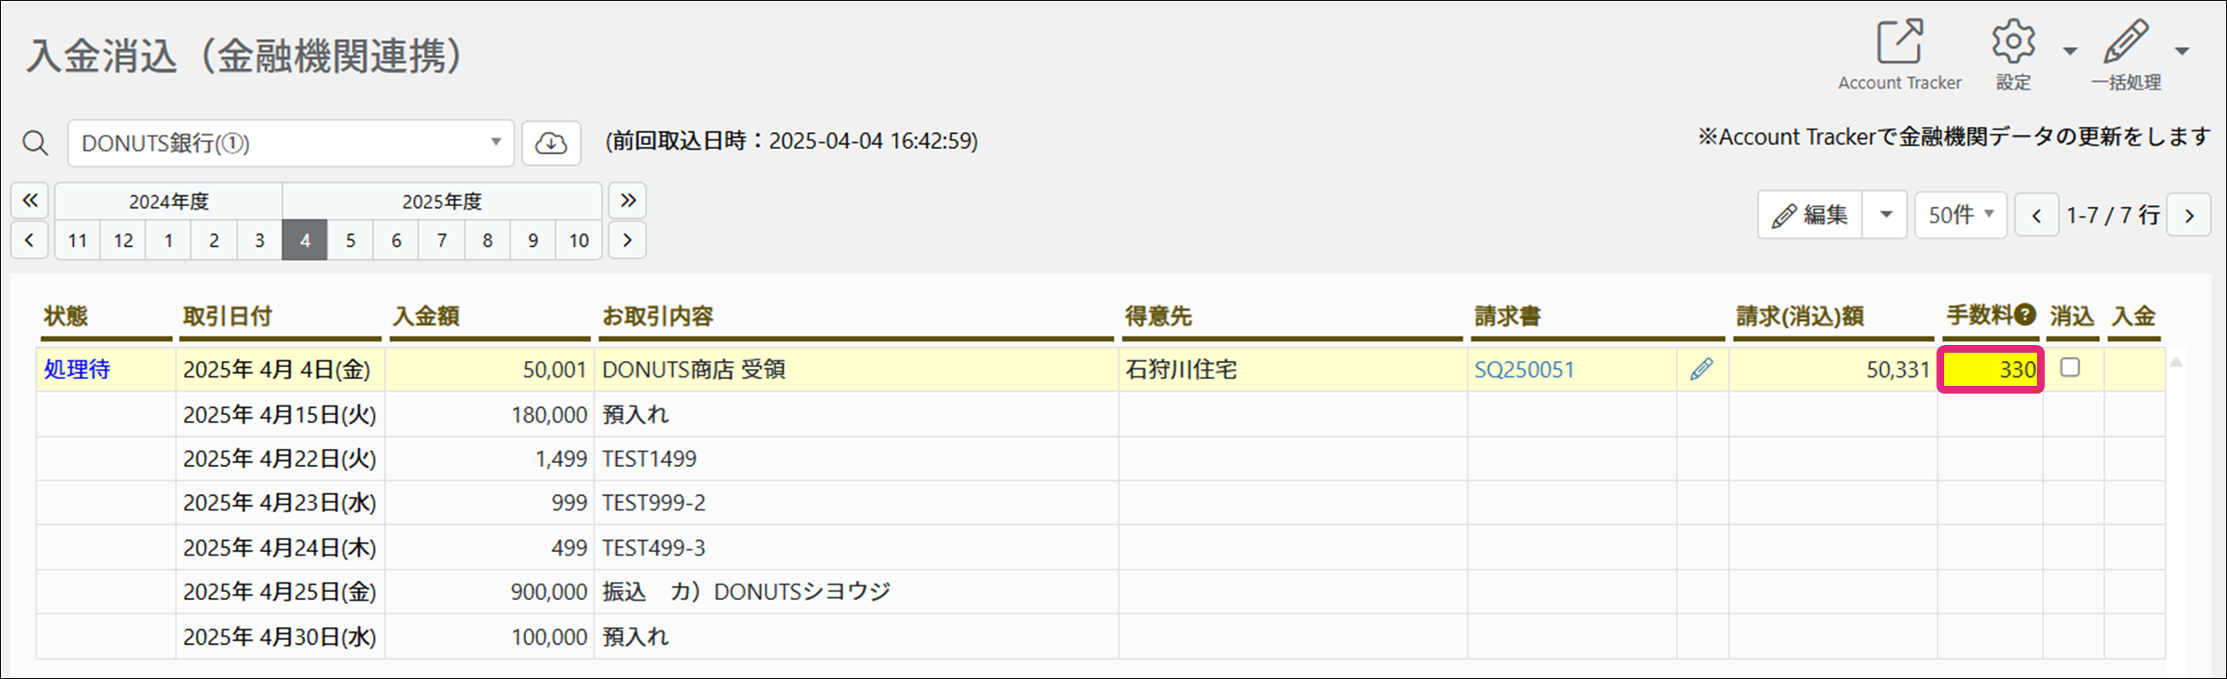2227x679 pixels.
Task: Check the reconcile checkbox for 石狩川住宅 row
Action: (2069, 367)
